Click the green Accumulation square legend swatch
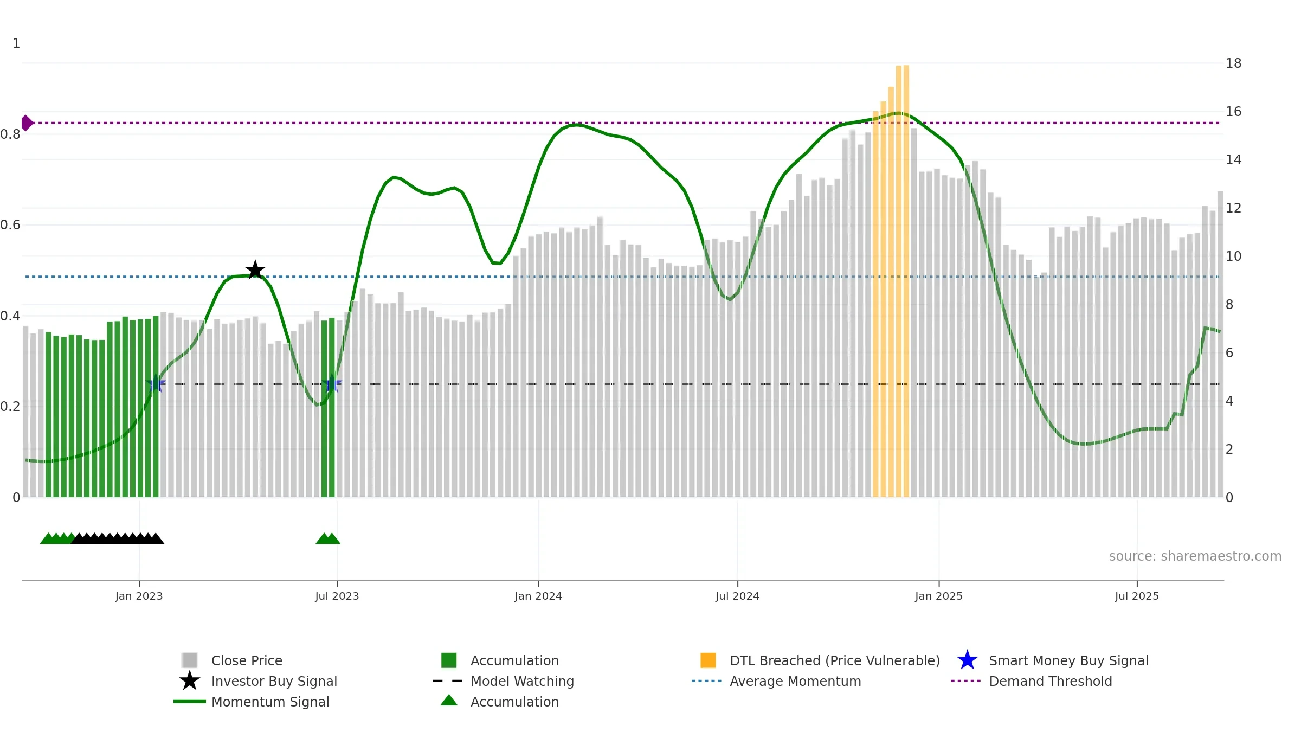The width and height of the screenshot is (1301, 732). 449,660
